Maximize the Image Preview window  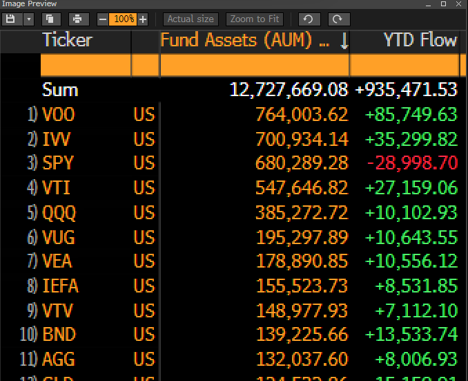point(444,4)
